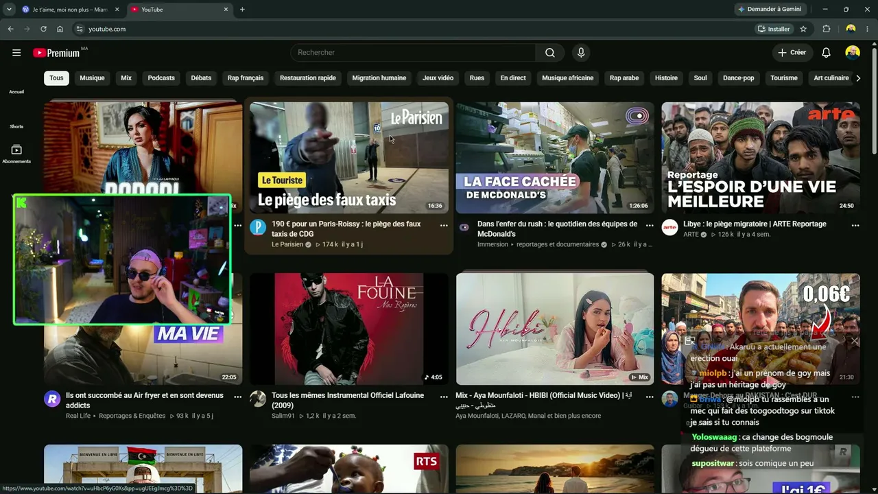Open the Abonnements sidebar icon
Image resolution: width=878 pixels, height=494 pixels.
[x=16, y=154]
